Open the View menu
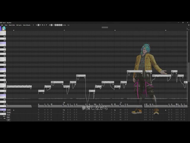This screenshot has height=143, width=190. click(6, 25)
